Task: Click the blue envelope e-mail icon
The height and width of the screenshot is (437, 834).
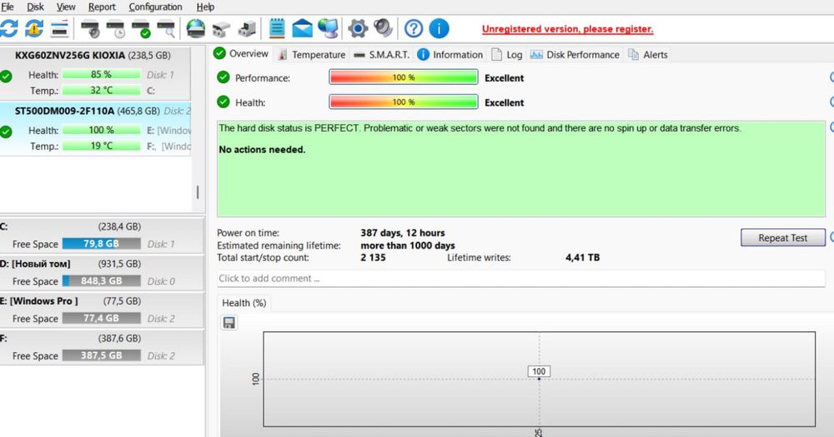Action: [x=302, y=28]
